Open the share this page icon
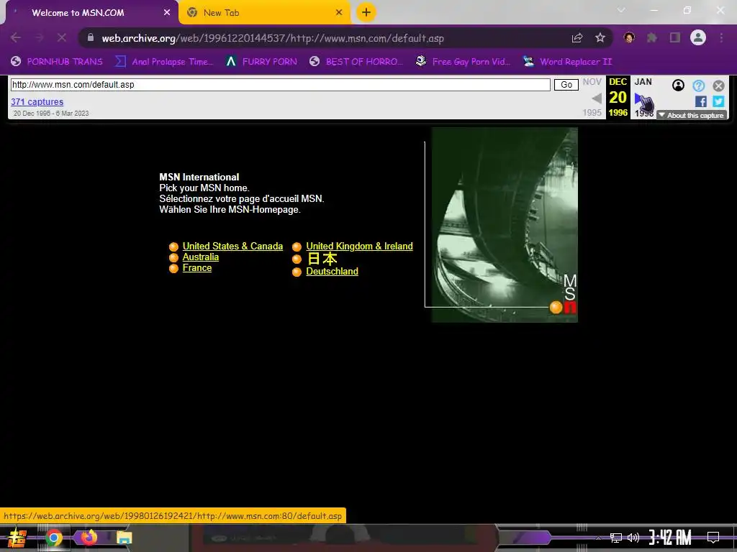The width and height of the screenshot is (737, 552). (577, 38)
